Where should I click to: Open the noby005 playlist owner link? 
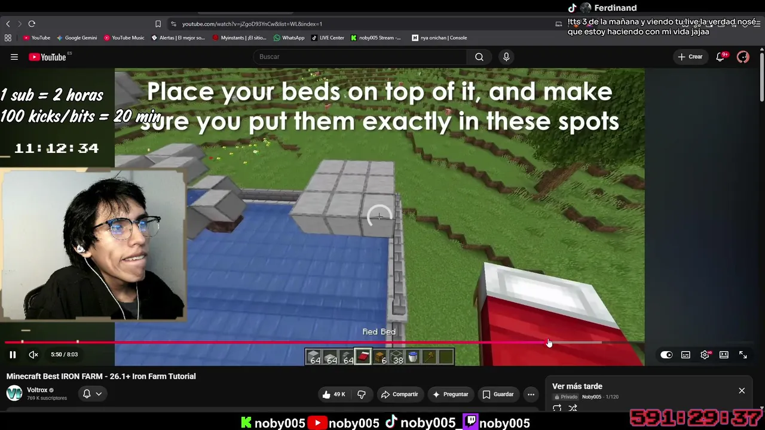point(592,397)
